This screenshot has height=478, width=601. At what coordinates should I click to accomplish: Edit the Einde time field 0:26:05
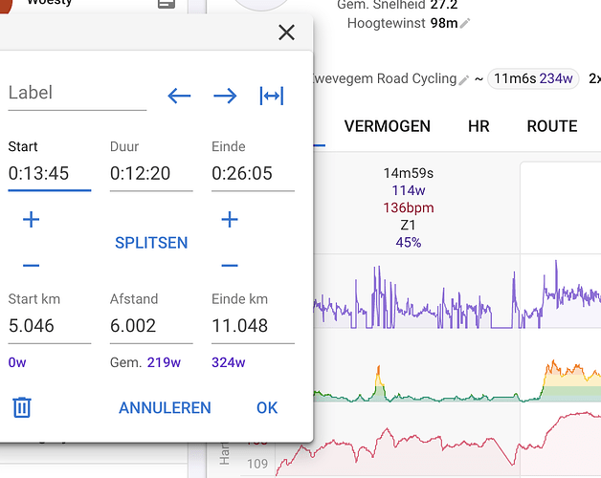[253, 173]
